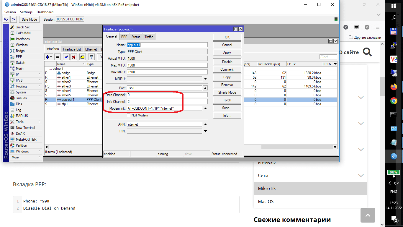Click the red minus remove interface icon
403x227 pixels.
[x=58, y=57]
